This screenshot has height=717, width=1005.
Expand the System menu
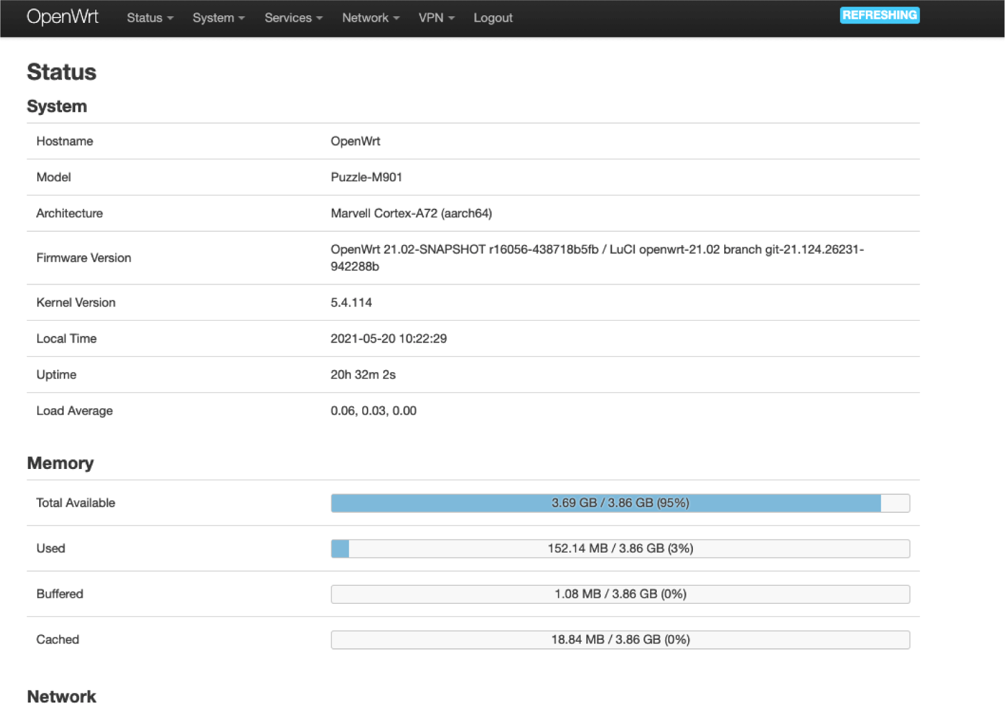(x=219, y=18)
